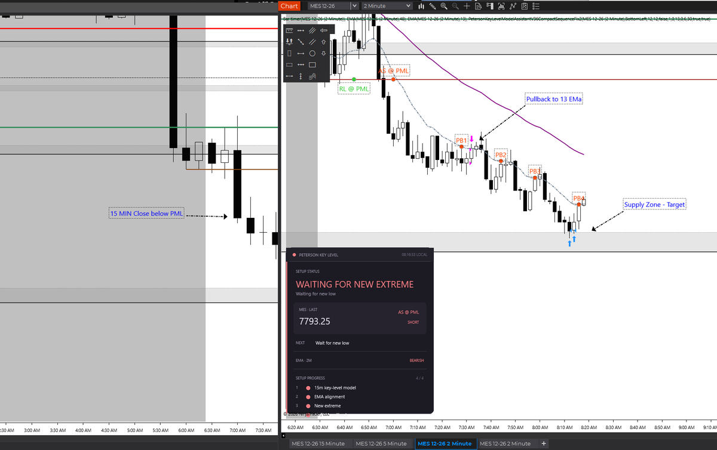The image size is (717, 450).
Task: Click the 'Pullback to 13 EMa' annotation
Action: click(x=554, y=98)
